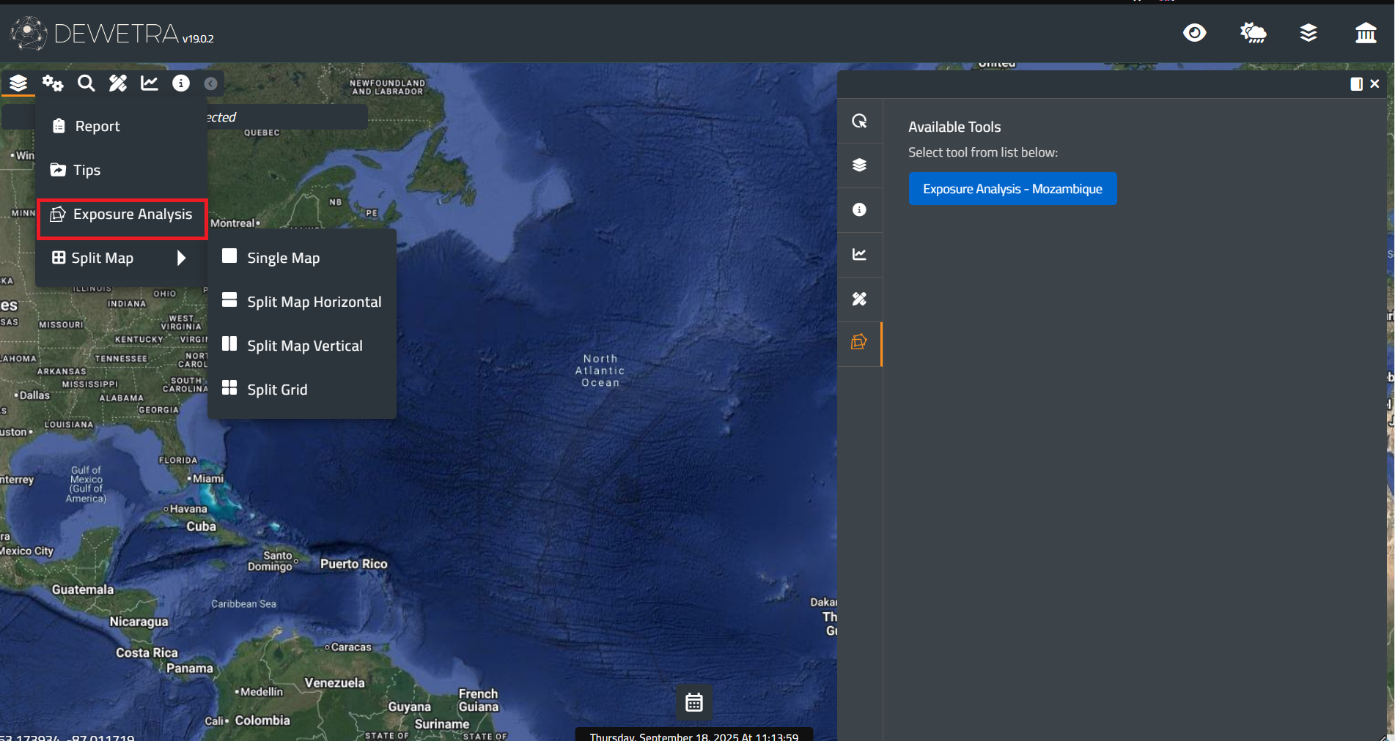Select Report from the menu
The height and width of the screenshot is (741, 1395).
(97, 126)
